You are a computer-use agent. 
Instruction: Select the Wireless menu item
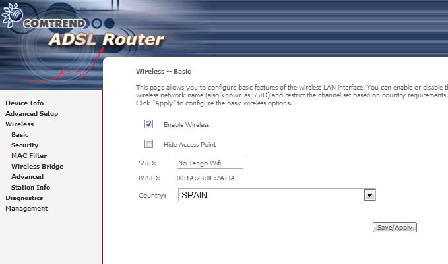pyautogui.click(x=19, y=124)
